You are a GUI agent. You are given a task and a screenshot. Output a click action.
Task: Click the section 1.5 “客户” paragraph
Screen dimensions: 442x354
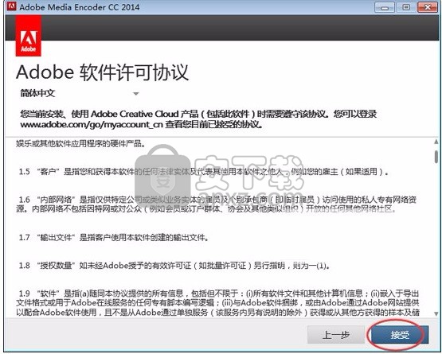coord(204,171)
